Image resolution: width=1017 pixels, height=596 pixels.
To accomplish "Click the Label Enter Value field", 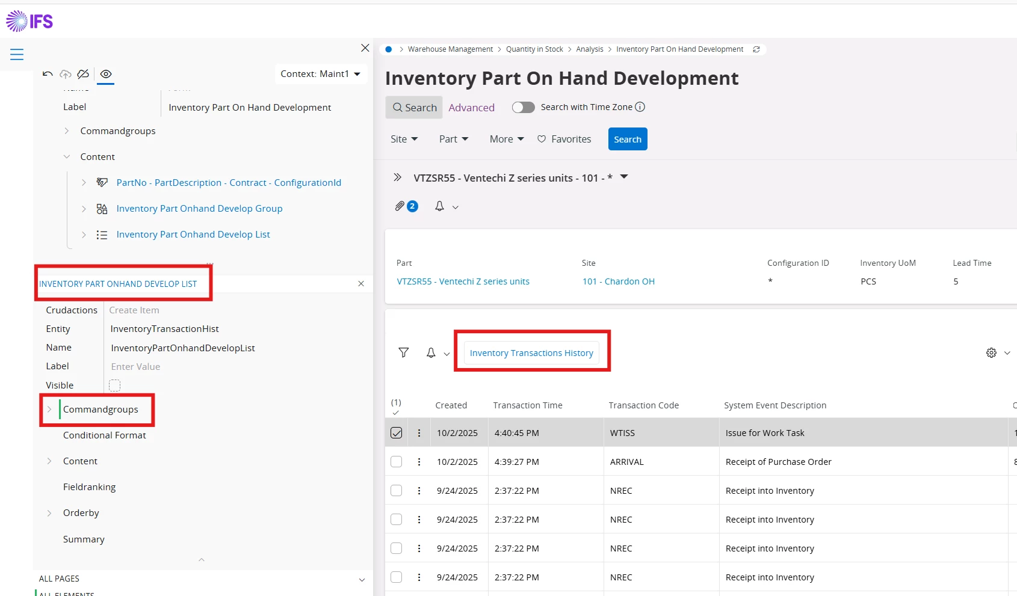I will 135,367.
